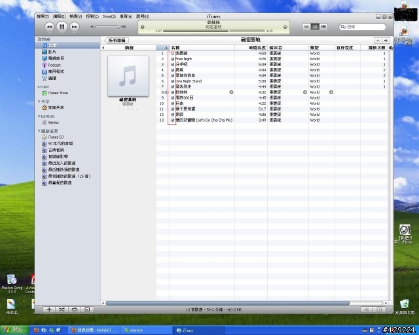The height and width of the screenshot is (335, 419).
Task: Collapse the 共享 sidebar section
Action: tap(39, 101)
